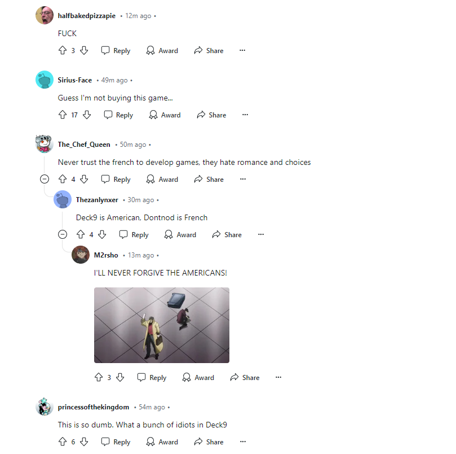Downvote Sirius-Face's comment
This screenshot has height=454, width=456.
tap(87, 115)
